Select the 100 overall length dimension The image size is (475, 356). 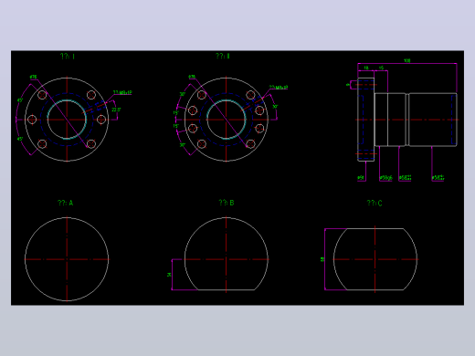pos(407,60)
